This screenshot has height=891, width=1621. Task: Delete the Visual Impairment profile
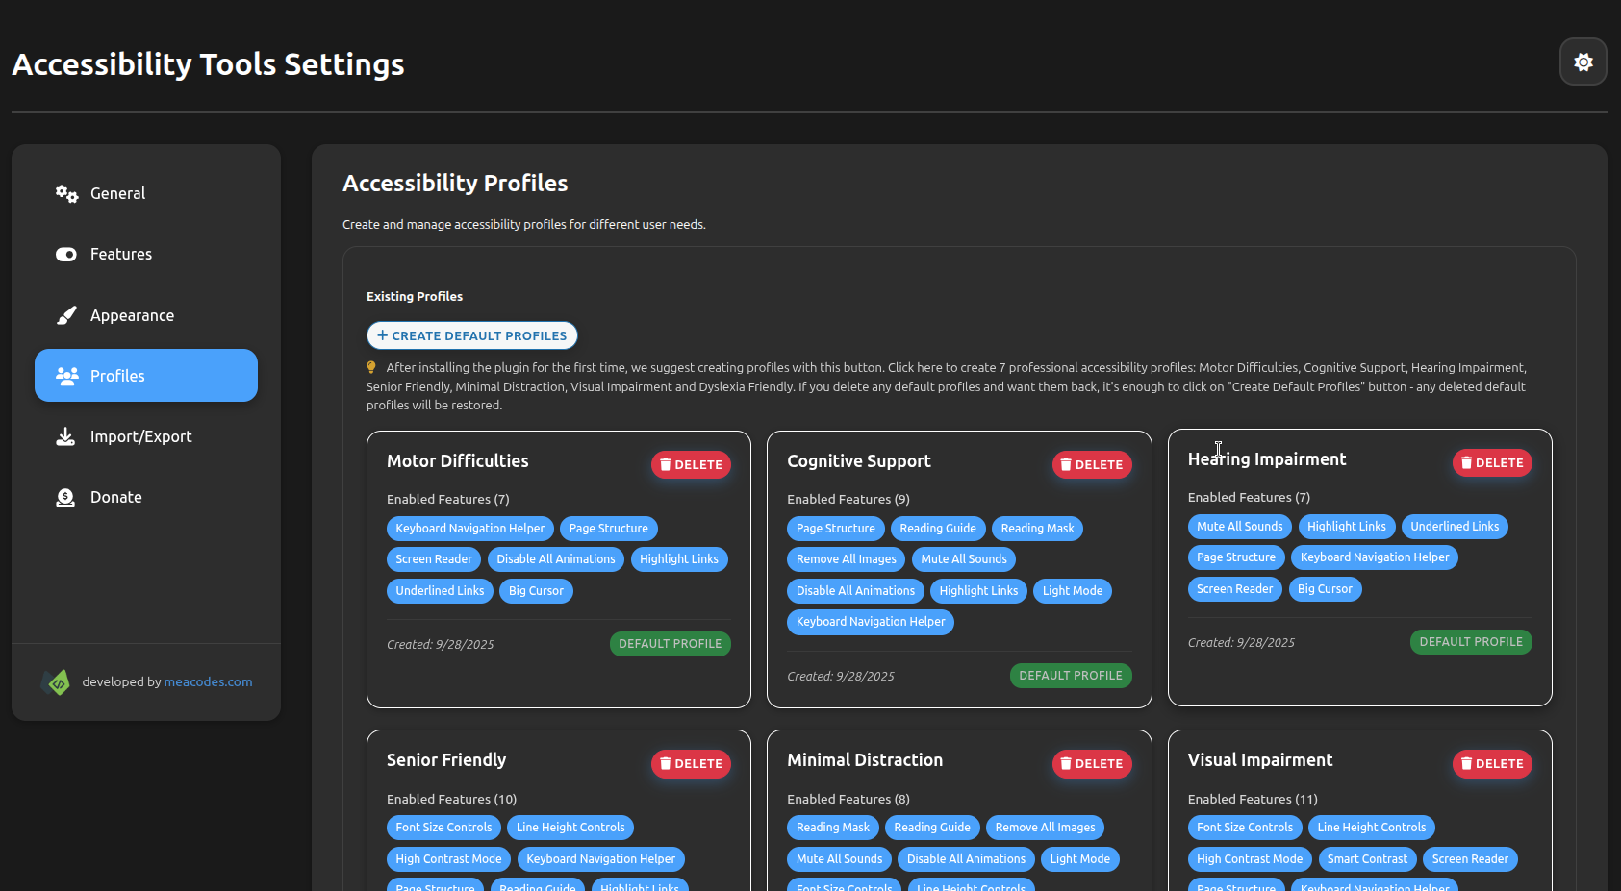click(1491, 764)
